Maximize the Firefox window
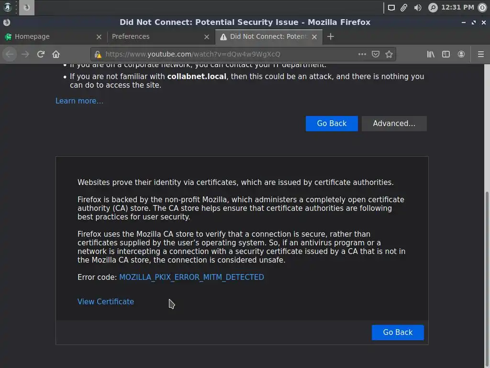 coord(474,22)
